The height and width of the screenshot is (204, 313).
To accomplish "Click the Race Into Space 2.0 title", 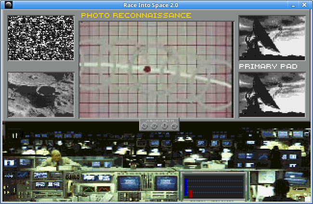I will coord(151,5).
